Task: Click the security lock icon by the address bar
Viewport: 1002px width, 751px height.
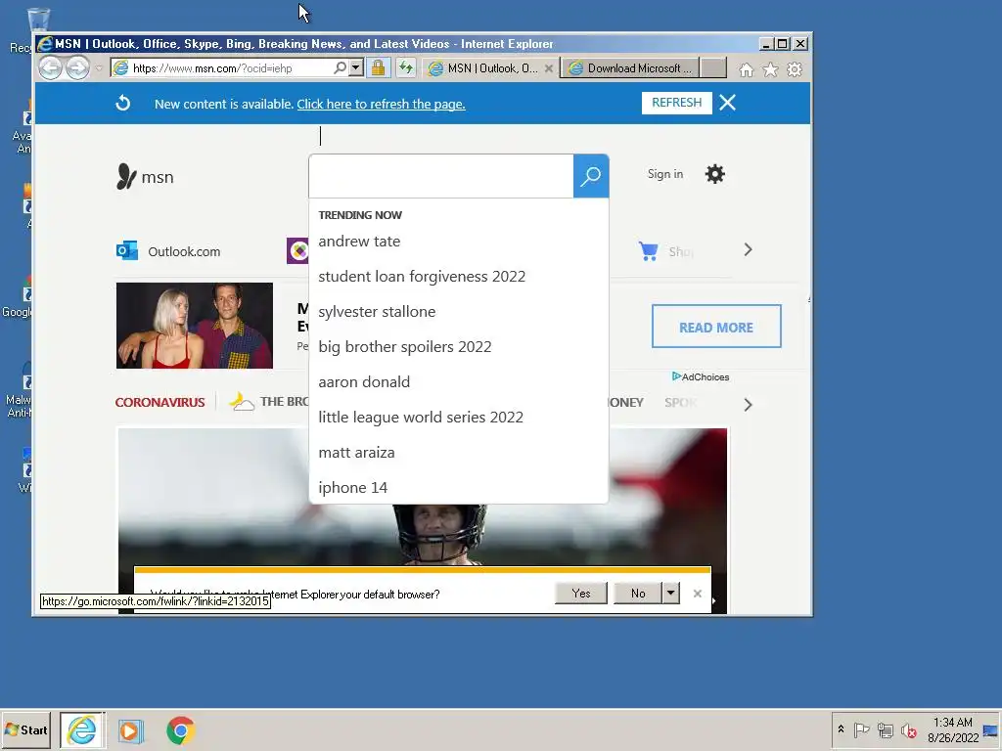Action: point(378,67)
